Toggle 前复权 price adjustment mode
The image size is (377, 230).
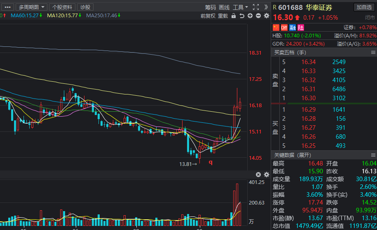point(208,16)
